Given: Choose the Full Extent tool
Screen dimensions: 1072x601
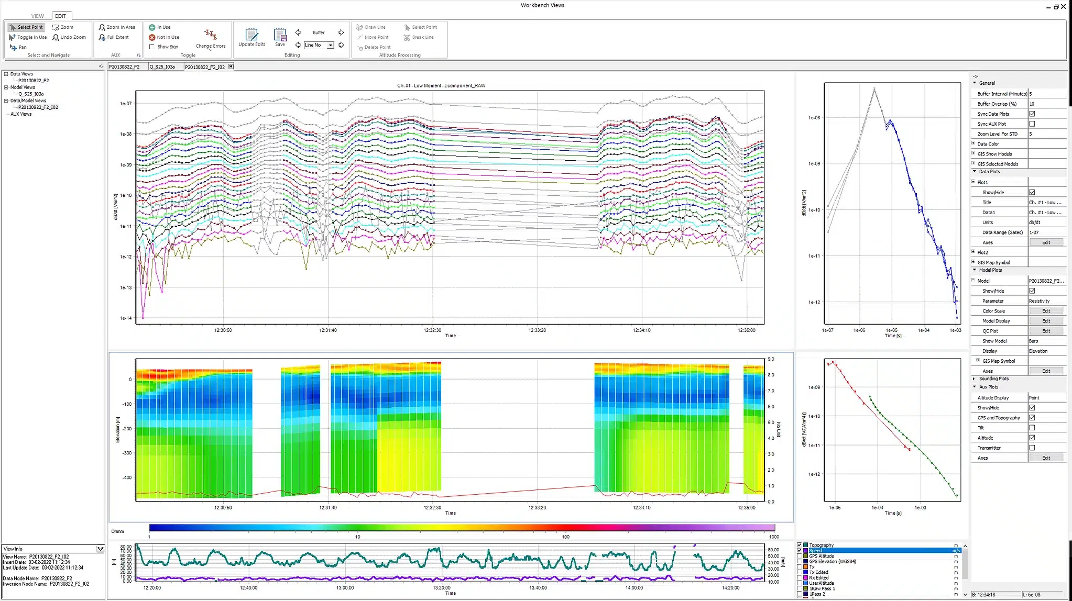Looking at the screenshot, I should [114, 37].
